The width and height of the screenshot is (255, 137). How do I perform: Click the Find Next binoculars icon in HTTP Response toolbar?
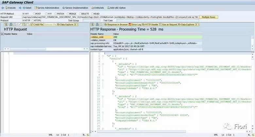click(x=97, y=24)
